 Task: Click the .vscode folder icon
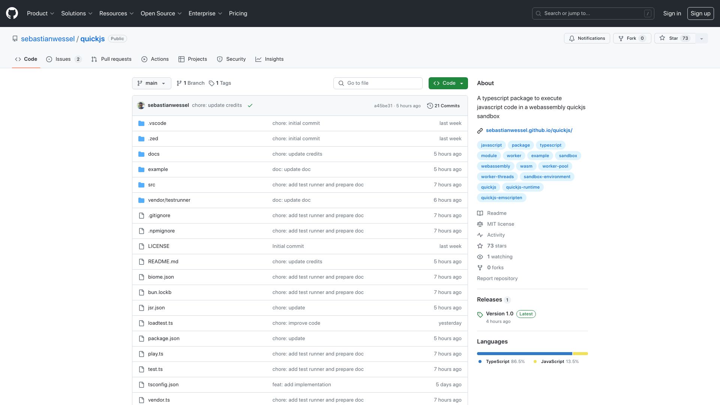click(141, 123)
